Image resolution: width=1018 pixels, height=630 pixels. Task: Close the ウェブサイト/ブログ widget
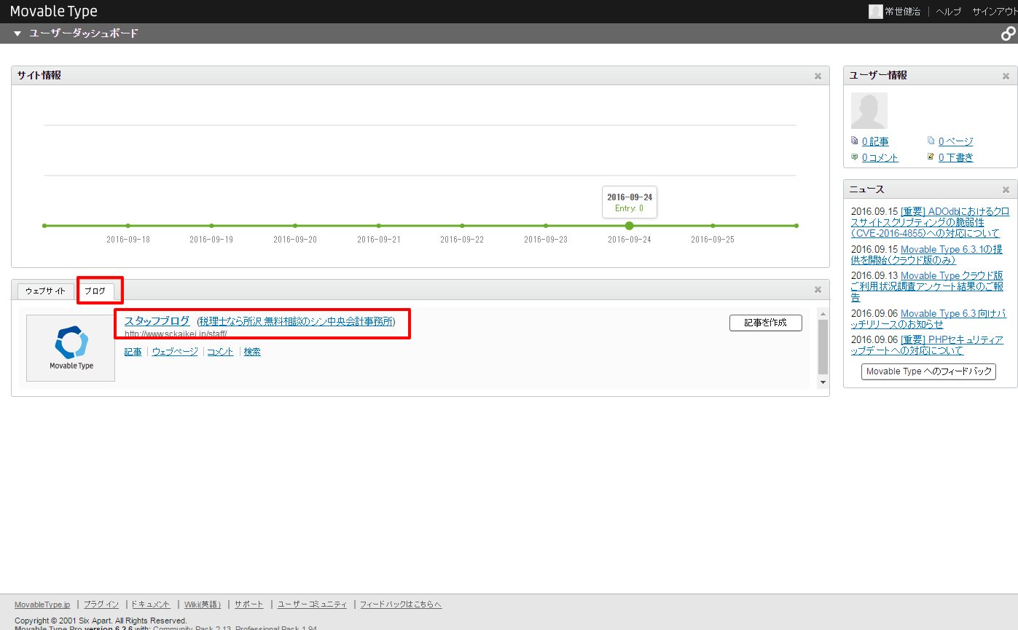[818, 290]
